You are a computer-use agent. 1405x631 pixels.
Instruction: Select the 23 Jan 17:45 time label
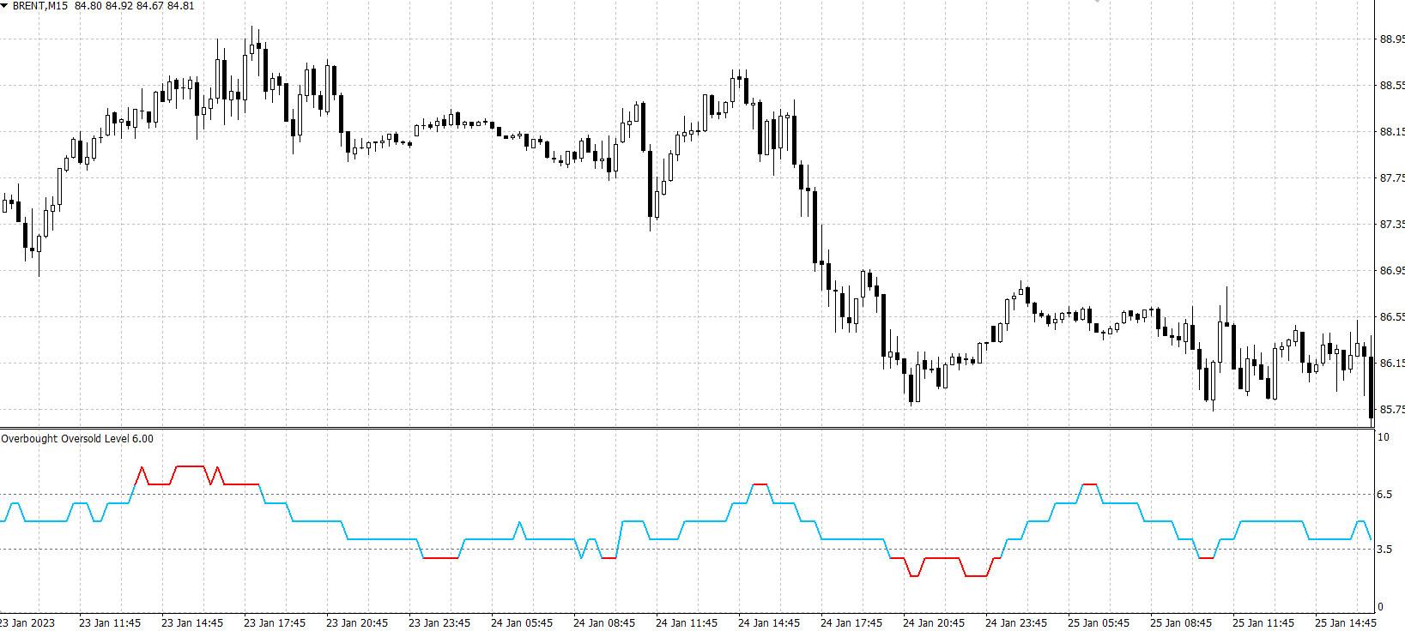click(x=275, y=623)
